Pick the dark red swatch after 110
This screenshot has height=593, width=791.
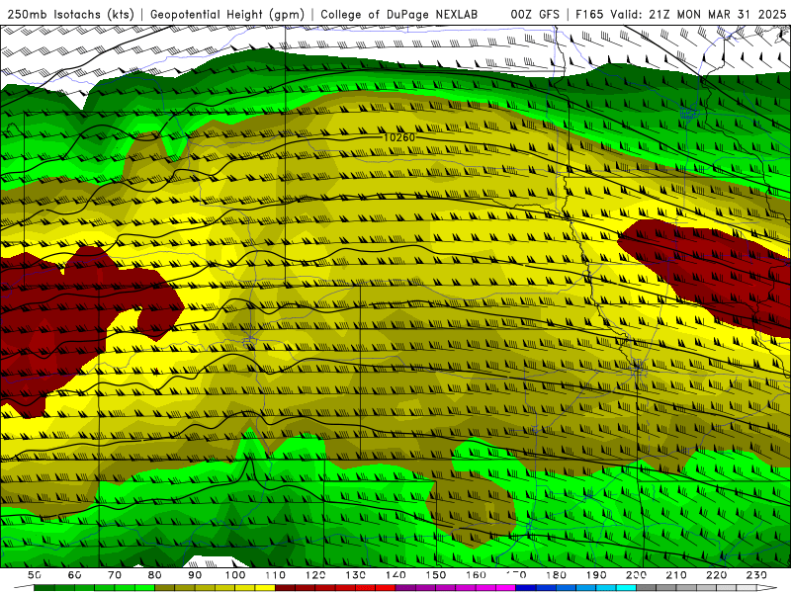[x=285, y=588]
